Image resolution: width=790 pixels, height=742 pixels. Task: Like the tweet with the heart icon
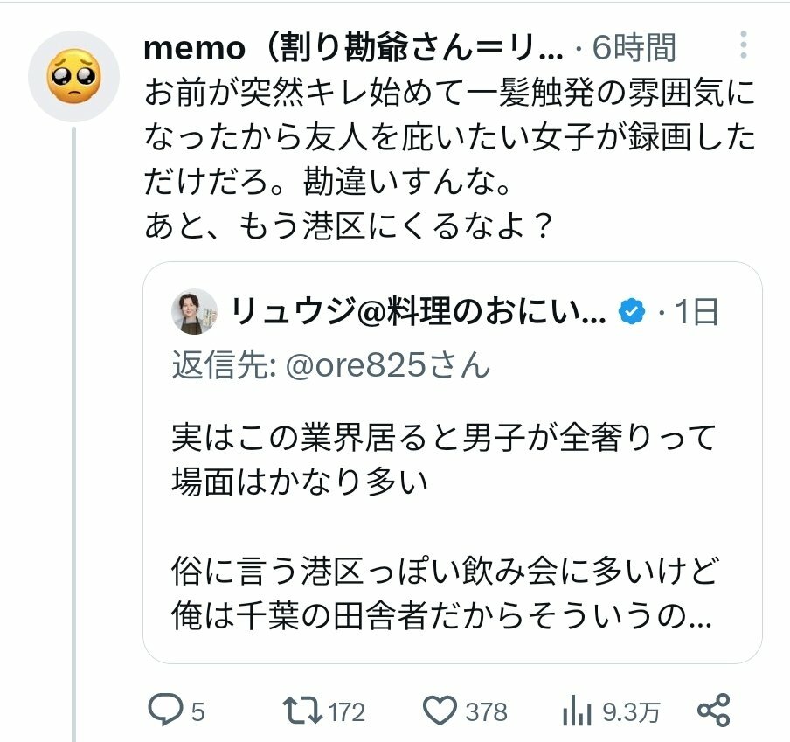[440, 711]
